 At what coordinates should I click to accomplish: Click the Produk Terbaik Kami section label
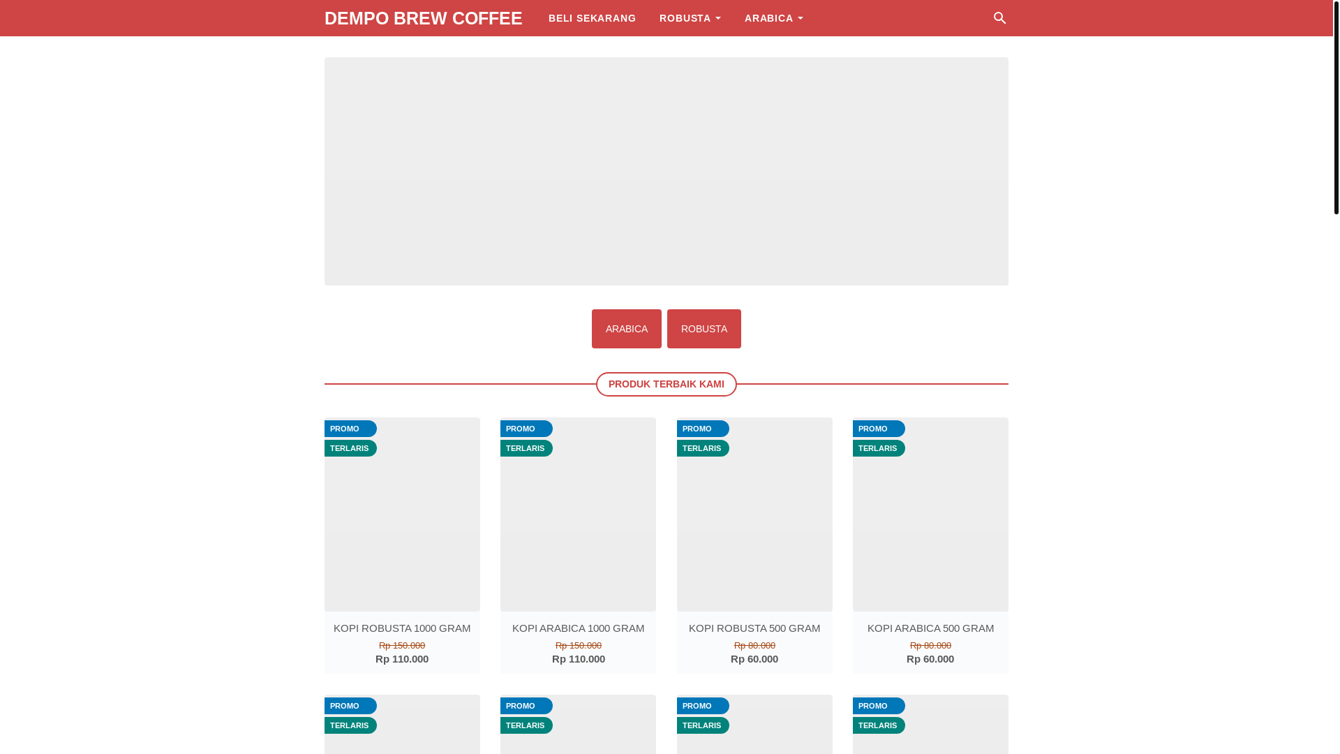coord(667,384)
